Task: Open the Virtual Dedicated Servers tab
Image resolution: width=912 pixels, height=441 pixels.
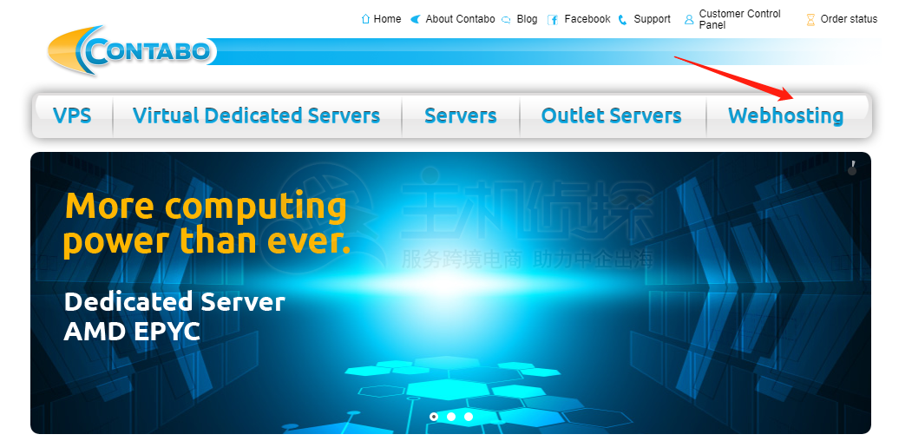Action: pos(257,115)
